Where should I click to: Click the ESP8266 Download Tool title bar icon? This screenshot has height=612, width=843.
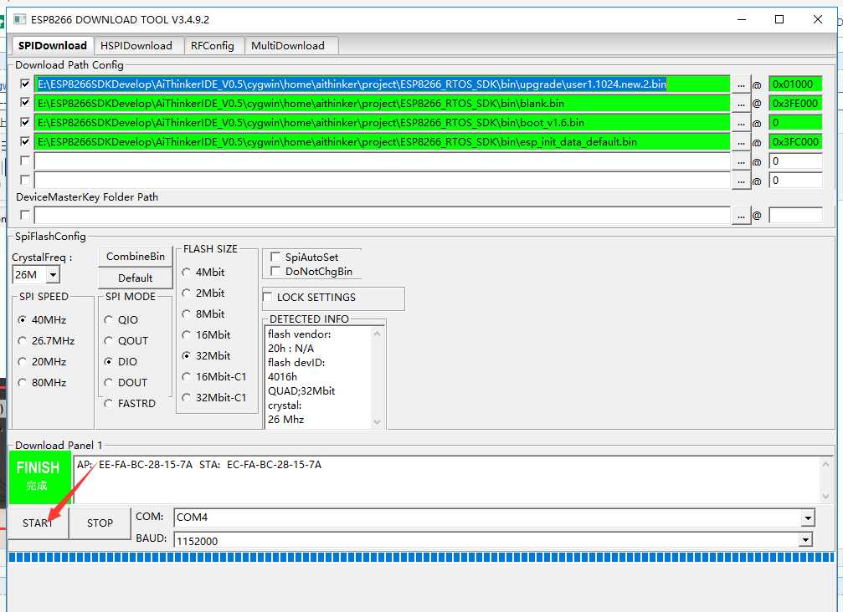point(20,20)
